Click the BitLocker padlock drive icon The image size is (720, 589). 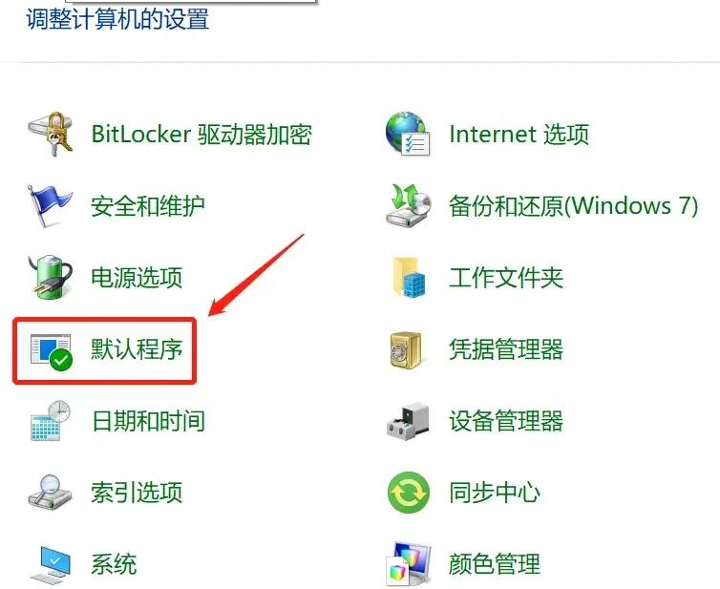[51, 134]
